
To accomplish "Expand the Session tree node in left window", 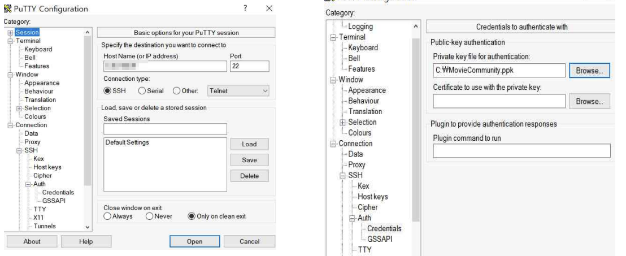I will (x=10, y=33).
